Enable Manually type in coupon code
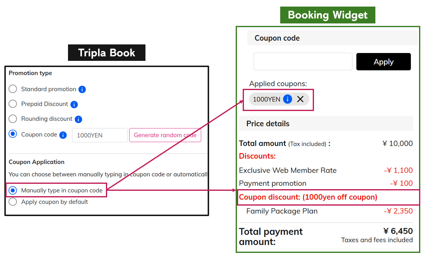 coord(13,190)
